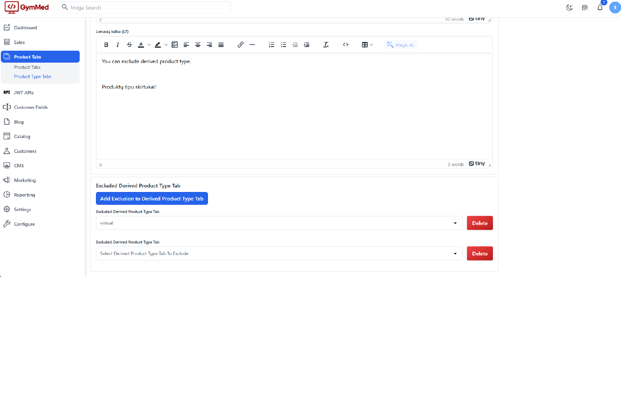Switch to dark mode with moon icon
The height and width of the screenshot is (412, 621).
pyautogui.click(x=570, y=7)
